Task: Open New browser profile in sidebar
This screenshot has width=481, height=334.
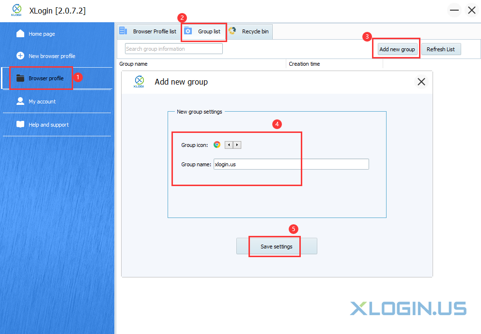Action: coord(52,56)
